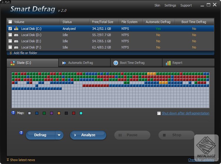Click the Map help question icon
The width and height of the screenshot is (221, 164).
click(x=13, y=113)
